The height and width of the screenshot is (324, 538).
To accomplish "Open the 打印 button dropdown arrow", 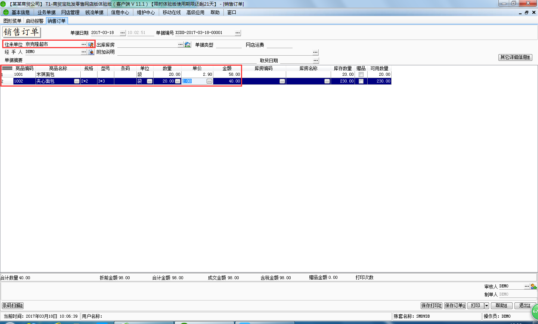I will coord(486,306).
